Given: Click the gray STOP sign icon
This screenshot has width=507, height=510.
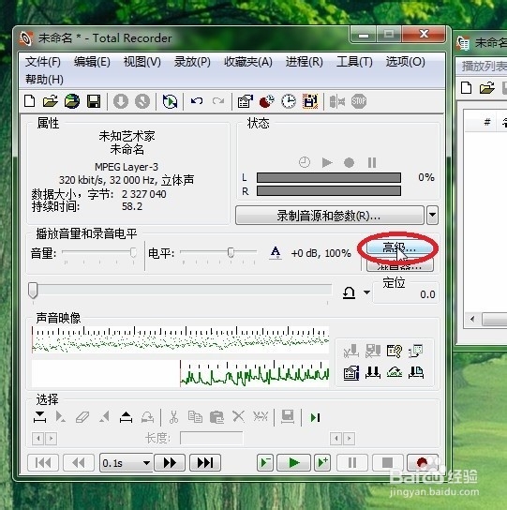Looking at the screenshot, I should (x=359, y=101).
